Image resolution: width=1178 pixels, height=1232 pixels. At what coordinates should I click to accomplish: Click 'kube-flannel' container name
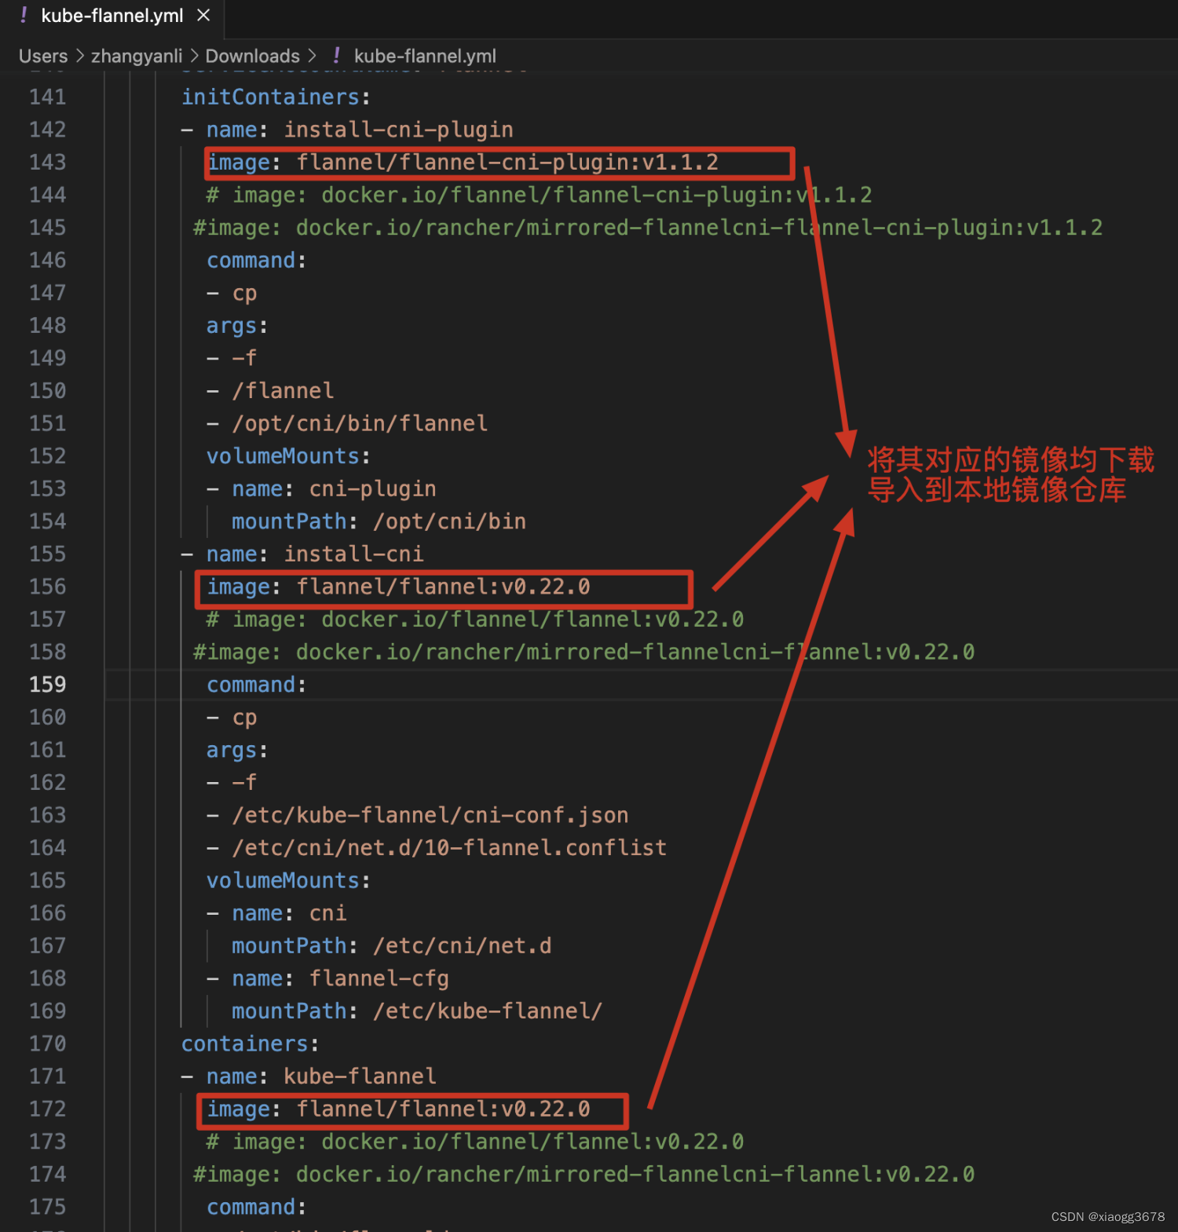click(360, 1077)
